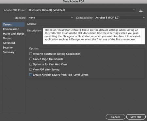
Task: Enable Preserve Illustrator Editing Capabilities
Action: tap(31, 54)
